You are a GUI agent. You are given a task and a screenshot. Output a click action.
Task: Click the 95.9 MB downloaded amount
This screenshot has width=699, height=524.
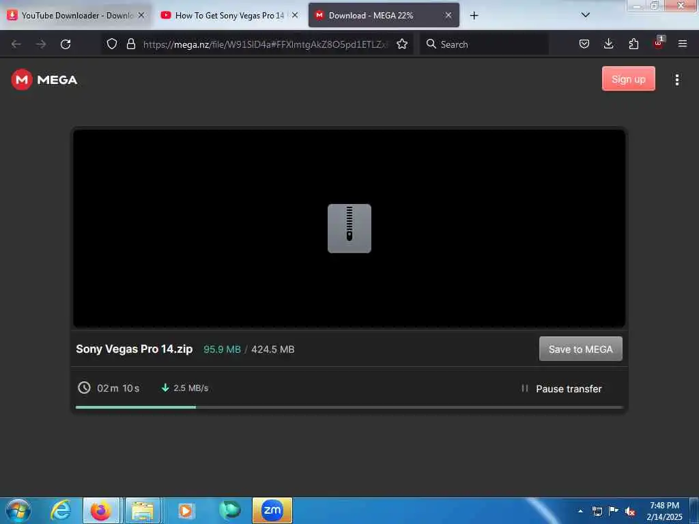tap(222, 349)
